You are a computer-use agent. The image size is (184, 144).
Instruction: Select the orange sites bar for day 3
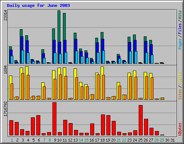coord(23,86)
